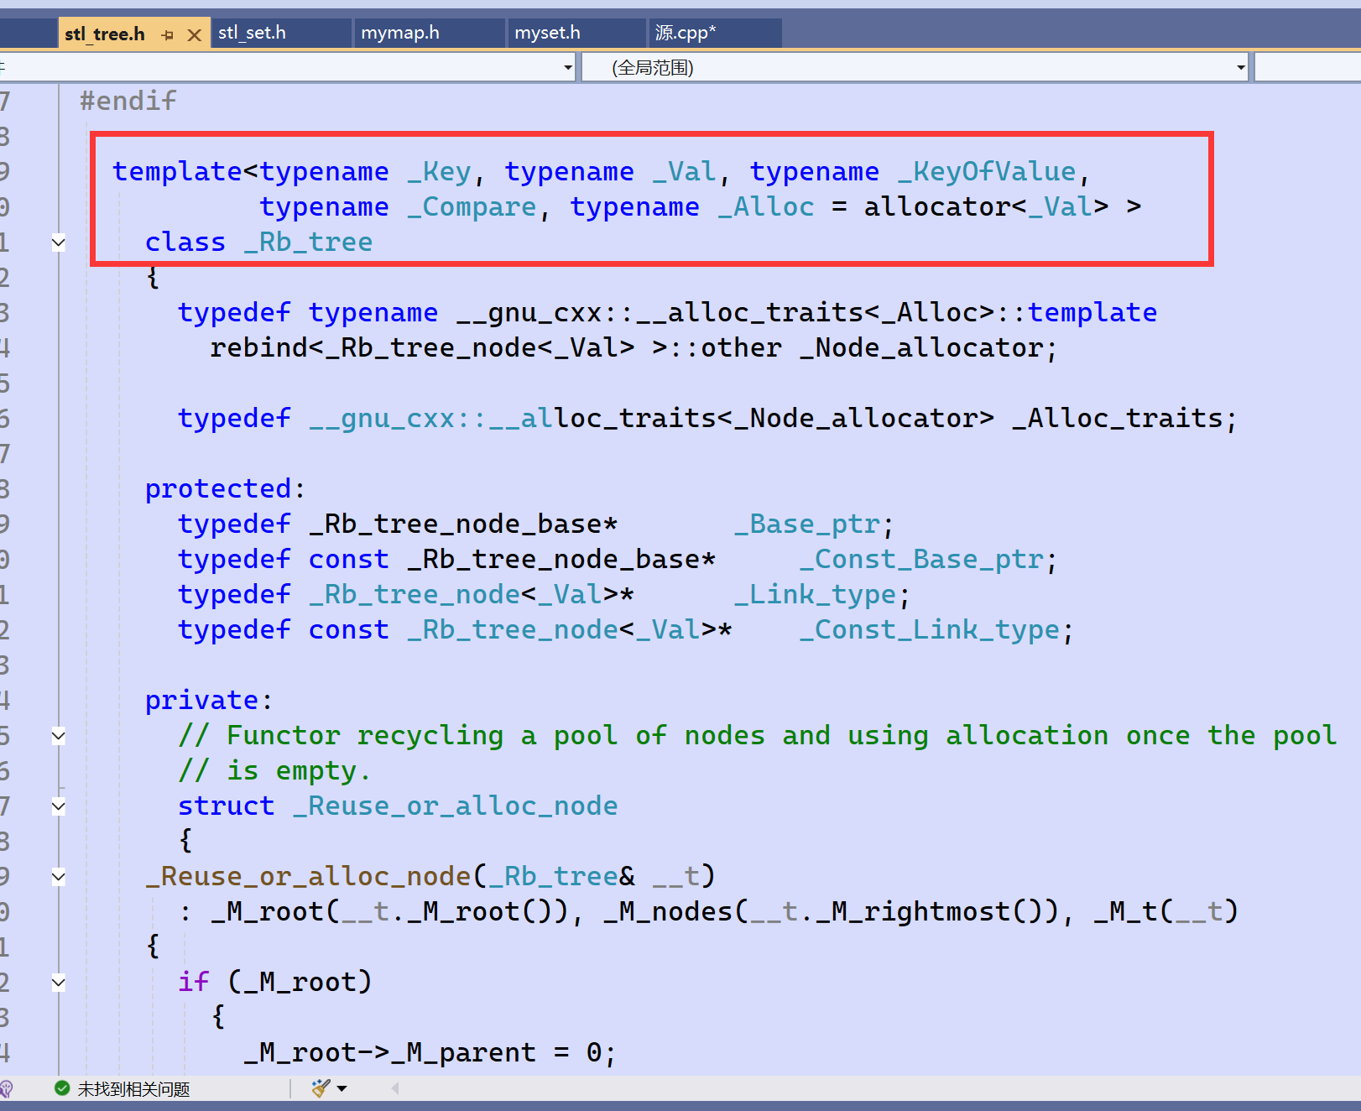Click the _Const_Base_ptr typedef name
The height and width of the screenshot is (1111, 1361).
922,559
